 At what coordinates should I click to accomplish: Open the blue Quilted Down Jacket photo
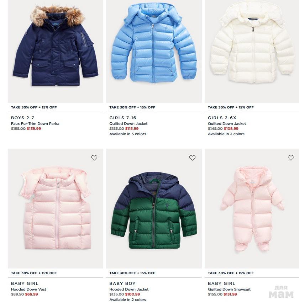coord(154,51)
